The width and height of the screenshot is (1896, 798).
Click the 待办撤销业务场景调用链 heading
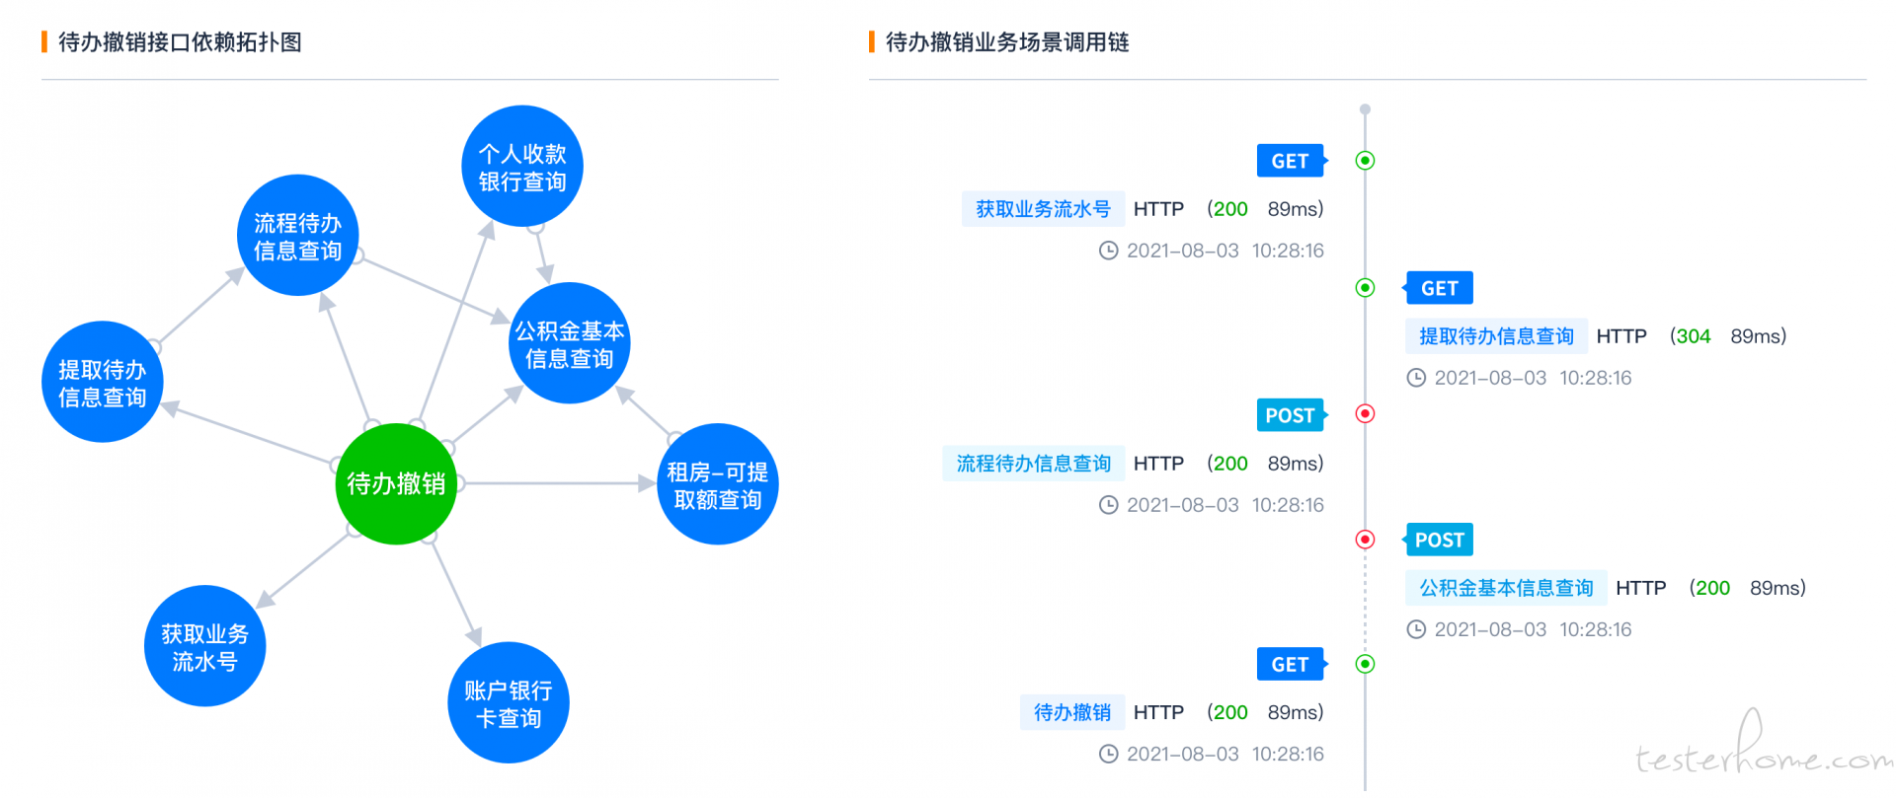point(1007,42)
